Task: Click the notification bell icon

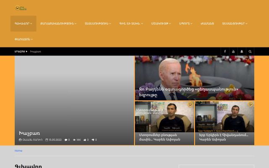Action: click(x=242, y=51)
